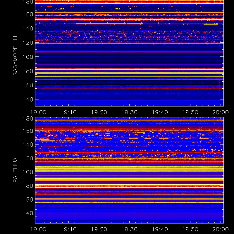Select the 140 frequency tick on Sagamore Hill plot
234x234 pixels.
(28, 28)
